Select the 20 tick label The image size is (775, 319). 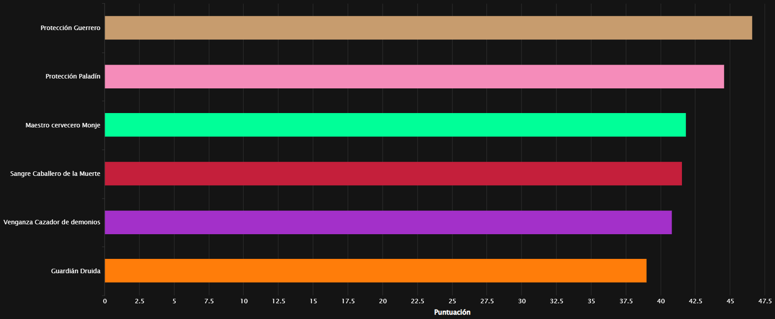tap(383, 301)
